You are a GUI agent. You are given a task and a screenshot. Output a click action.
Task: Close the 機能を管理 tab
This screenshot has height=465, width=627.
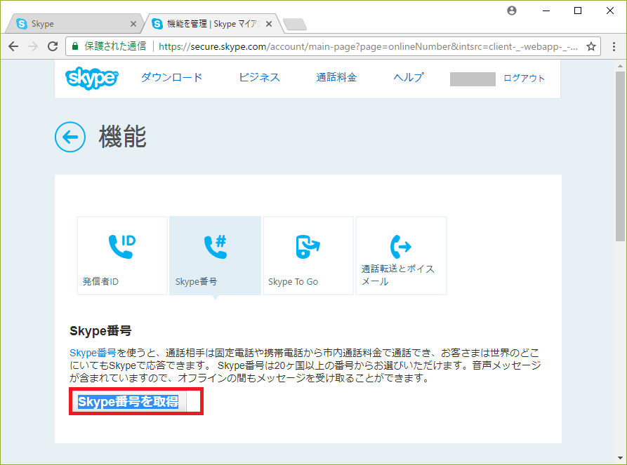269,24
